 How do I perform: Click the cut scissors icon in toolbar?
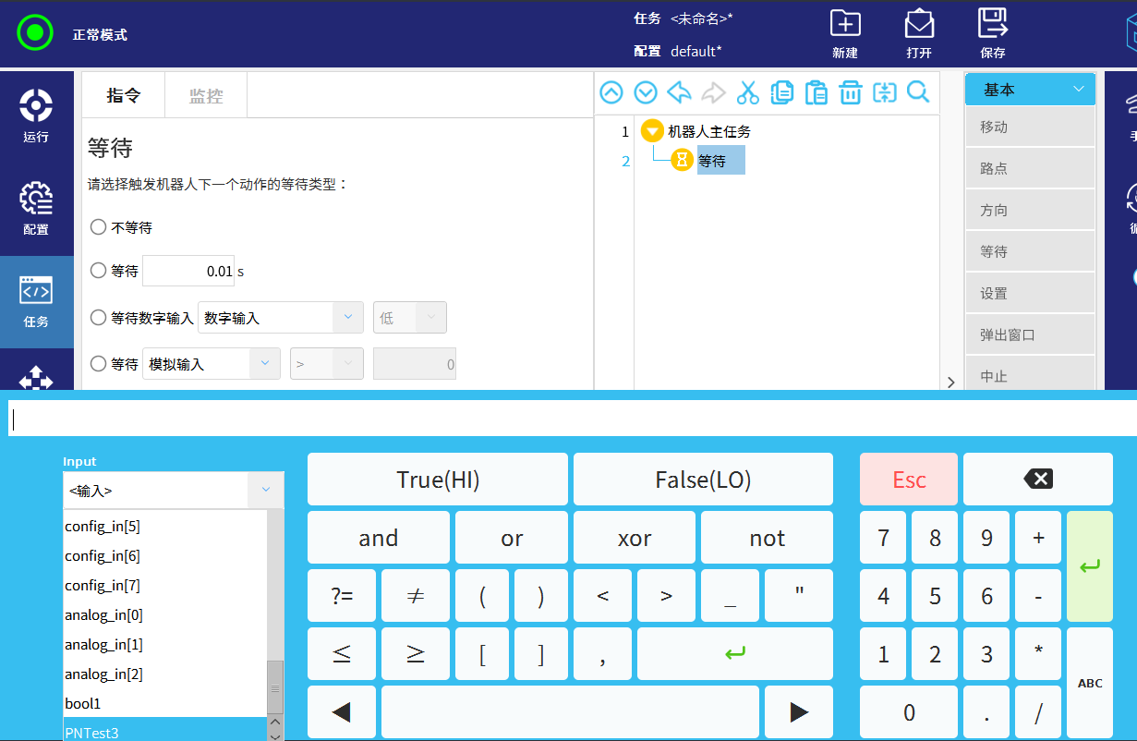(747, 92)
